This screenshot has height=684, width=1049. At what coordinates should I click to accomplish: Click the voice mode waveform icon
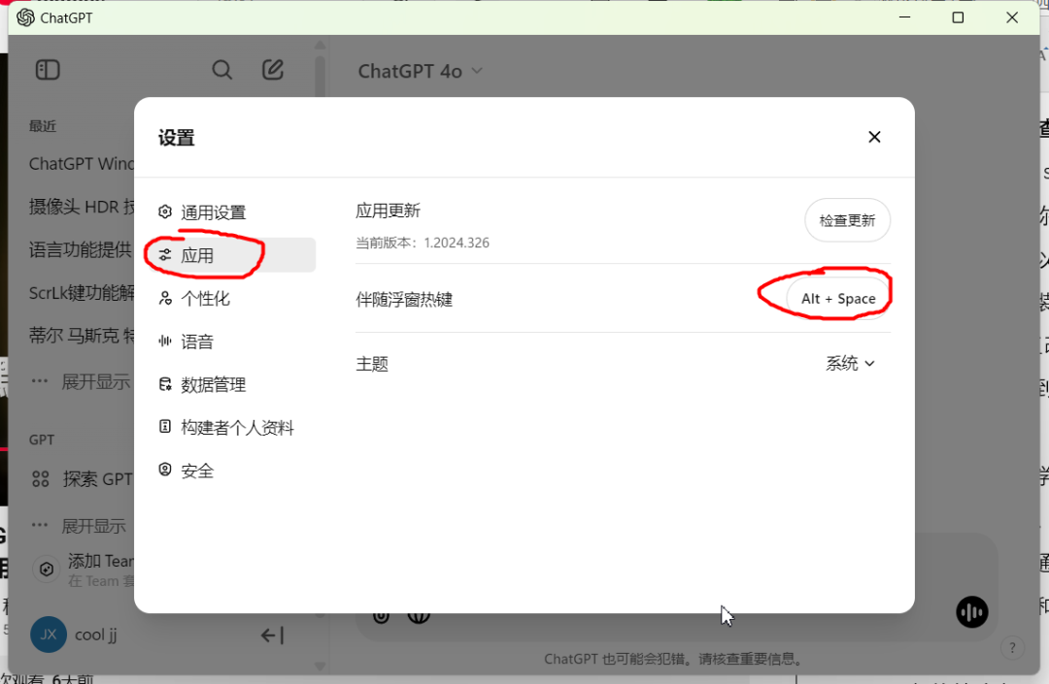[x=971, y=611]
